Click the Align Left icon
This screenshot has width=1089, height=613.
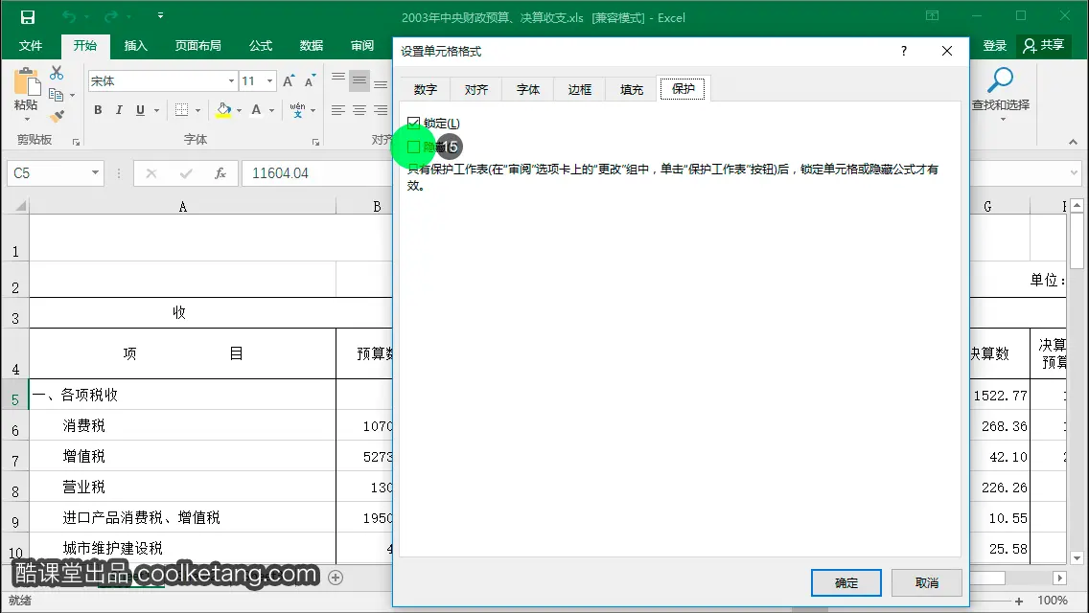pos(338,110)
